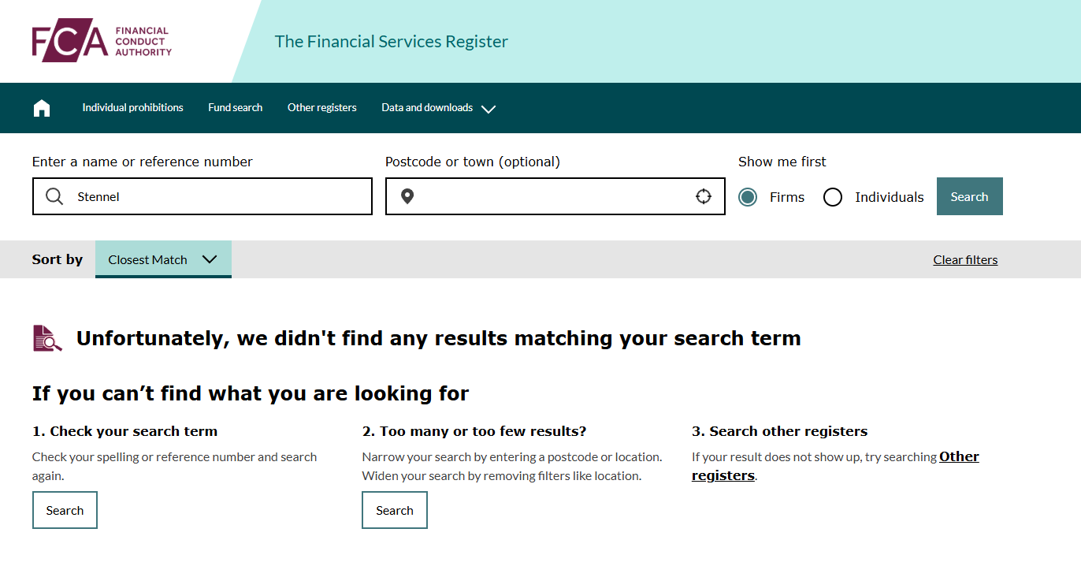Image resolution: width=1081 pixels, height=566 pixels.
Task: Expand the Data and downloads menu
Action: click(438, 108)
